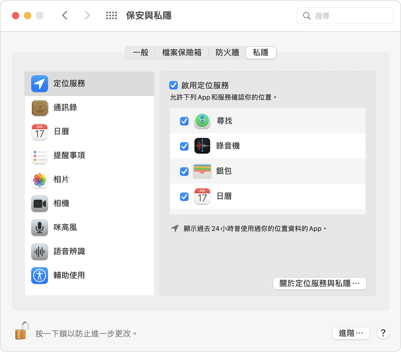Switch to the 防火牆 tab

pos(227,52)
